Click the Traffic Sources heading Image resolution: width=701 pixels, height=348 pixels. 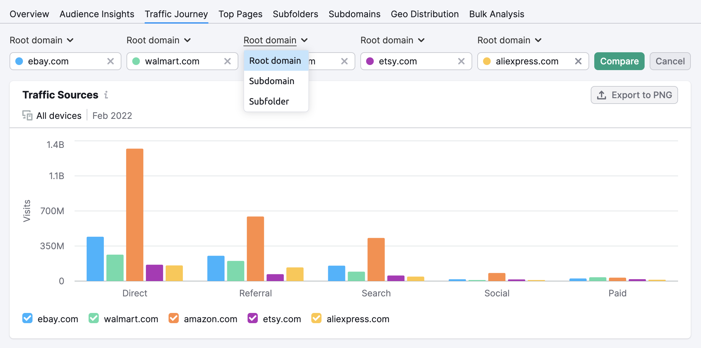tap(60, 95)
